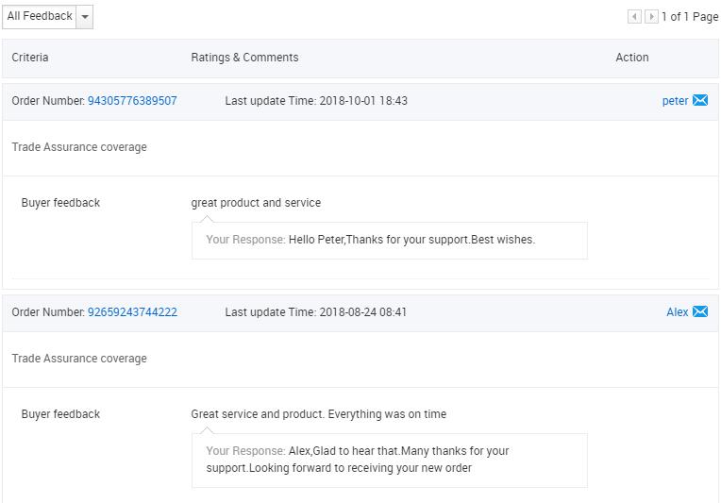Open order number 94305776389507
This screenshot has height=503, width=721.
pos(132,101)
